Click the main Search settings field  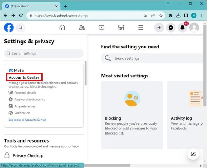pyautogui.click(x=152, y=58)
